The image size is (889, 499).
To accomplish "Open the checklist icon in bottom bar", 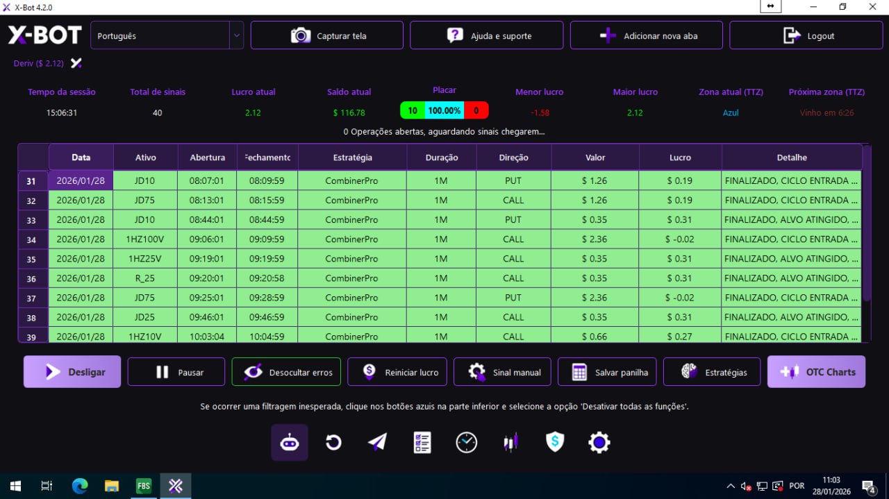I will 422,442.
